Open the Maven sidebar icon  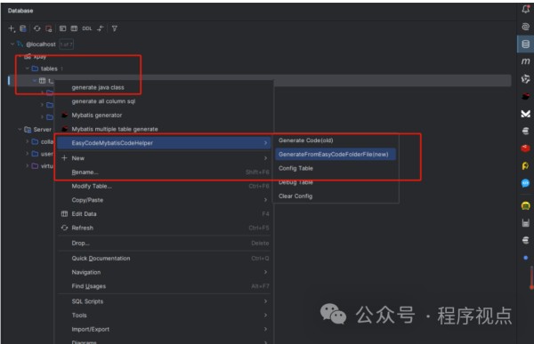525,61
